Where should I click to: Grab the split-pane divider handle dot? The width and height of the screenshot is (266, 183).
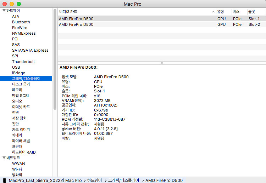(x=162, y=63)
